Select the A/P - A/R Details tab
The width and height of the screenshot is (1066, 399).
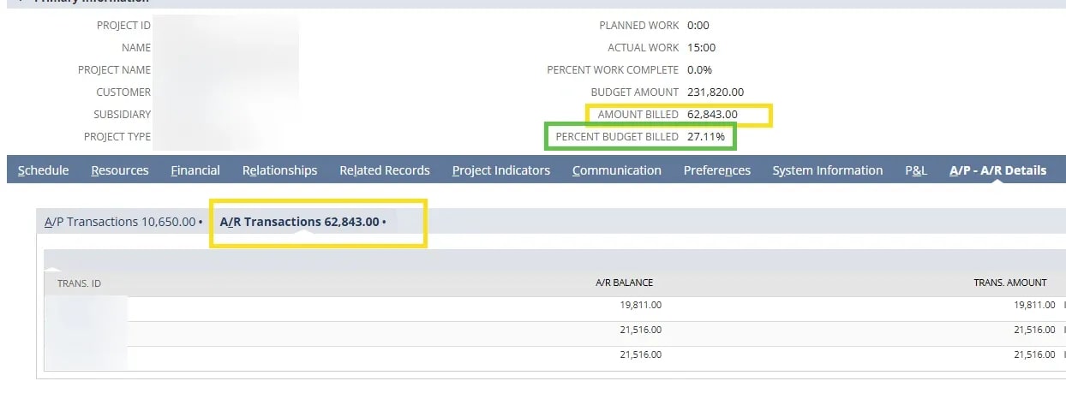click(x=998, y=170)
